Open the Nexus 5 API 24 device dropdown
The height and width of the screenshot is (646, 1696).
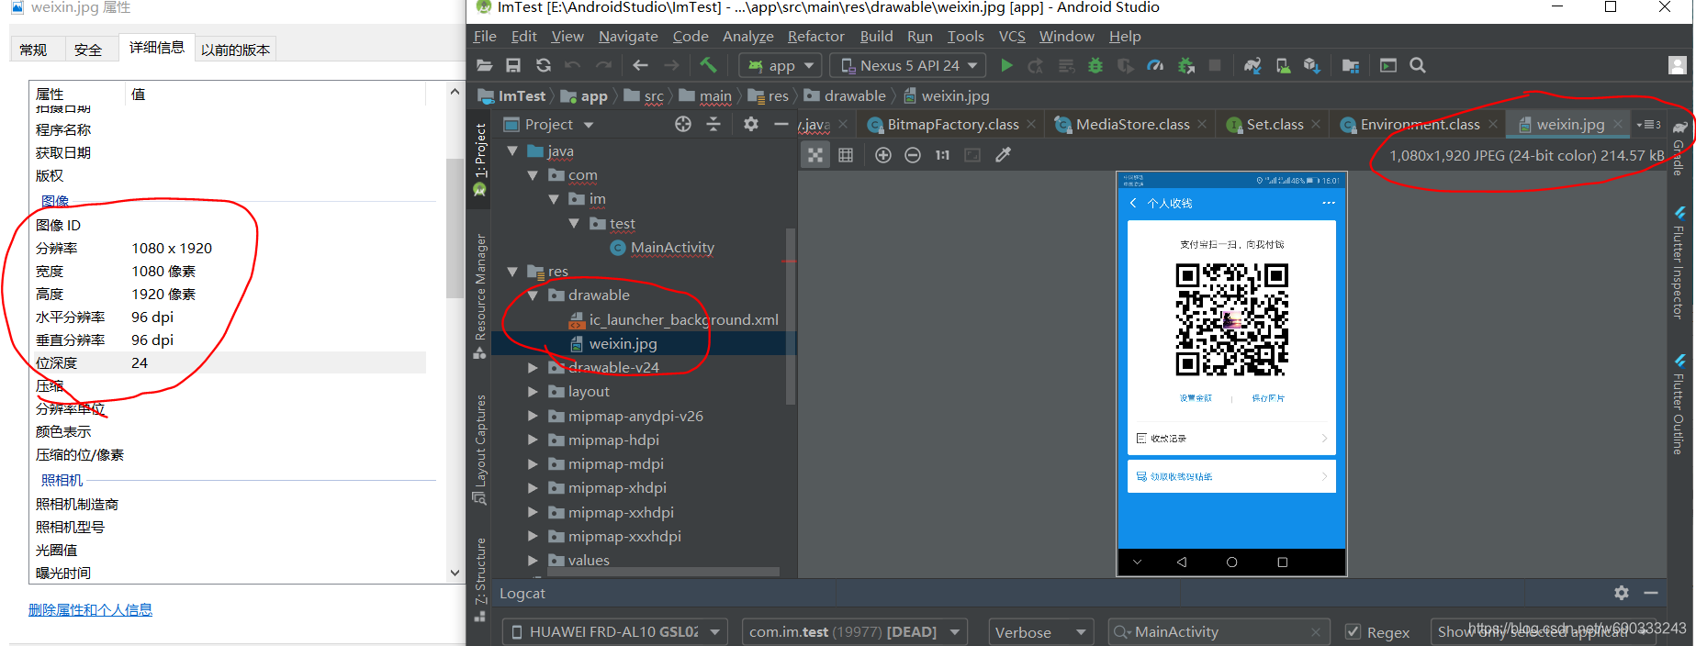pos(908,65)
